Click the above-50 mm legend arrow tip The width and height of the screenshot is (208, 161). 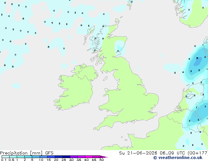coord(104,157)
